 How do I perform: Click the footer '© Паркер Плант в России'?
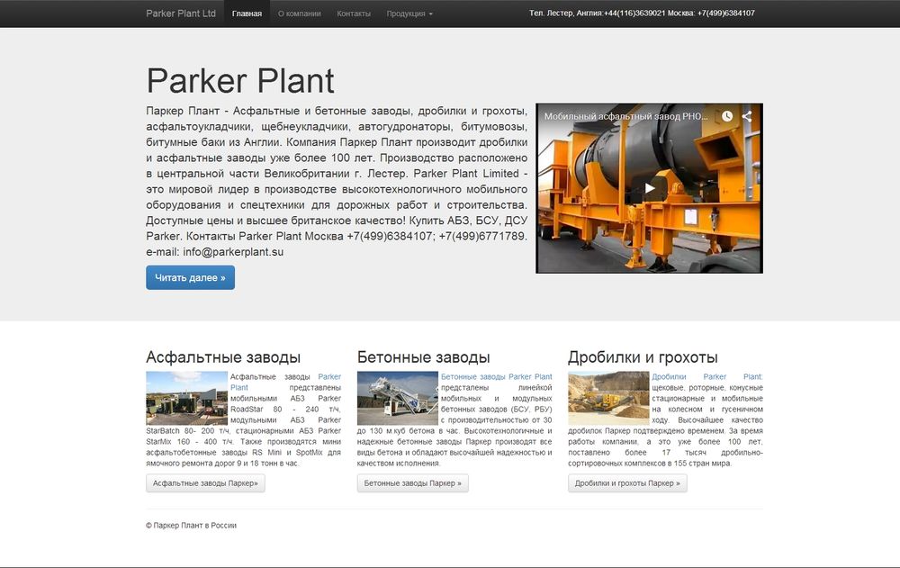point(191,525)
